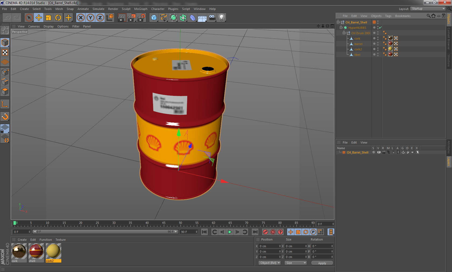Click the Rotation H input field
Screen dimensions: 452x272
point(322,246)
